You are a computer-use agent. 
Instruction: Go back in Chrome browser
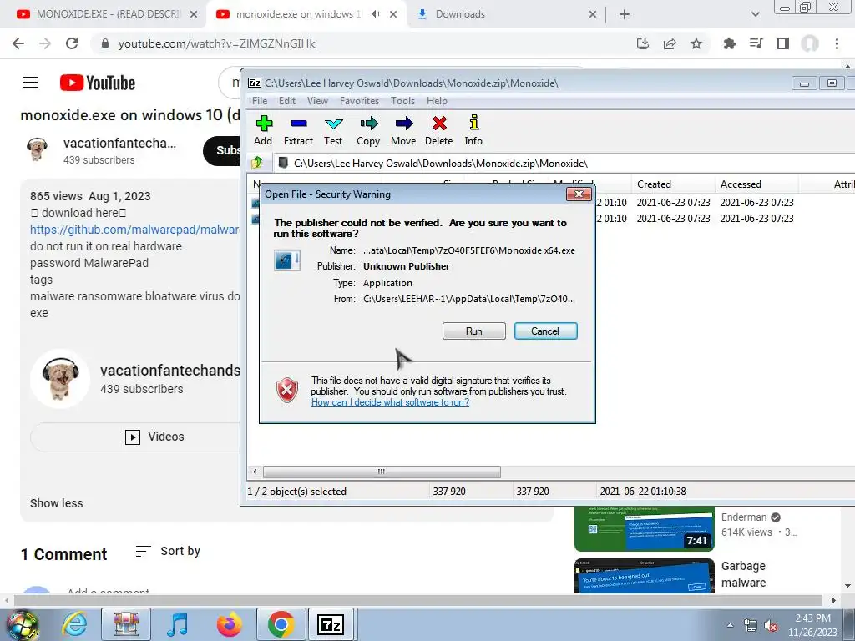(18, 43)
